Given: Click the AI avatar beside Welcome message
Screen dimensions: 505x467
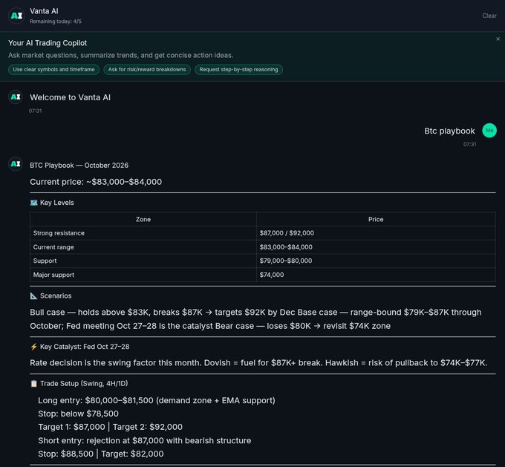Looking at the screenshot, I should coord(16,97).
